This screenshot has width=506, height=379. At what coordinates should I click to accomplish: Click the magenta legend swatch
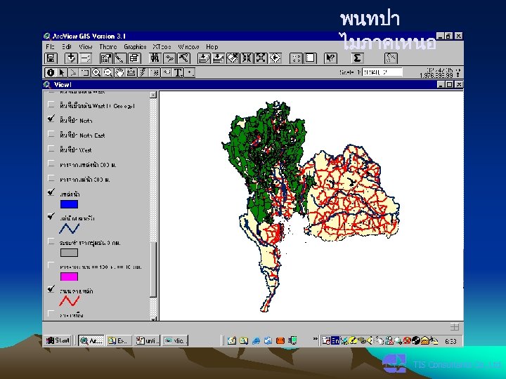[x=69, y=277]
